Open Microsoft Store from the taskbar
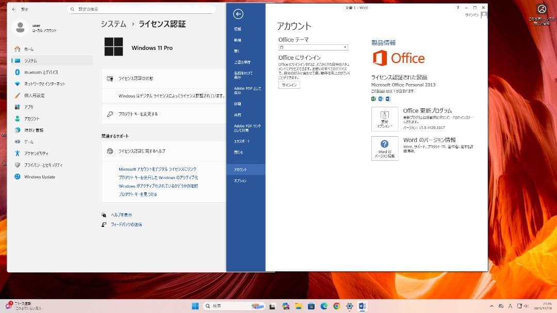This screenshot has width=557, height=313. [x=310, y=305]
